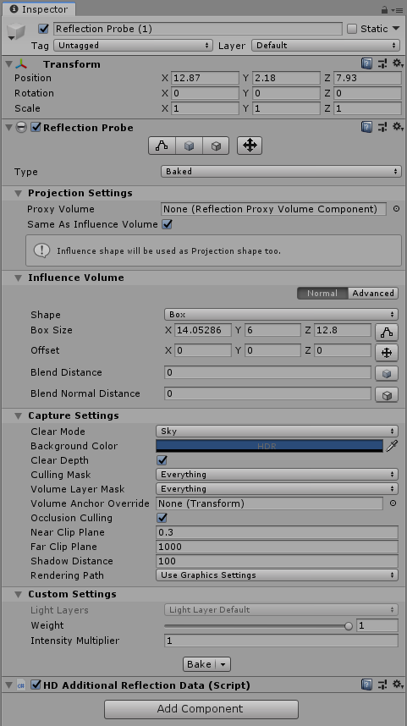Viewport: 407px width, 726px height.
Task: Click the move button beside Offset
Action: (387, 353)
